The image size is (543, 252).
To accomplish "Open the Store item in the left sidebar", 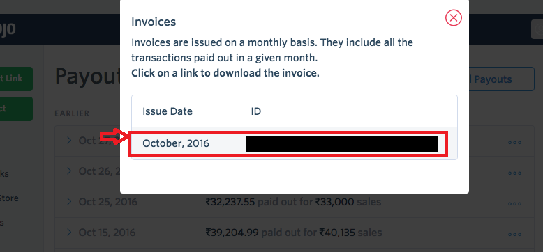I will click(9, 198).
